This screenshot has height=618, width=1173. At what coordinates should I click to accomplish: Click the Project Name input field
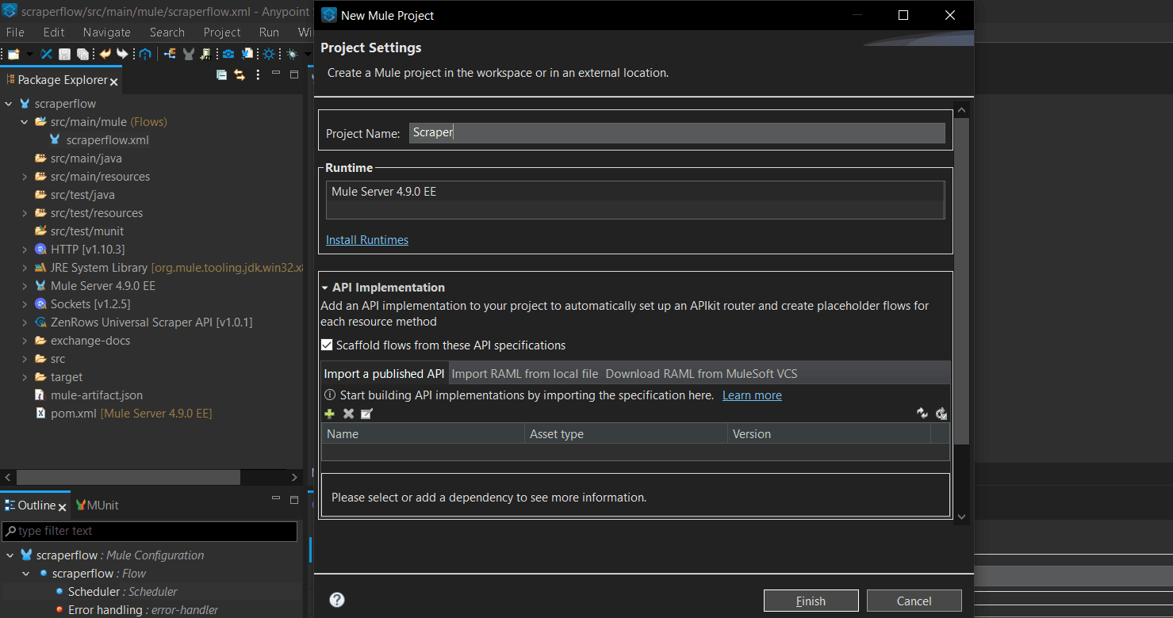pos(677,133)
